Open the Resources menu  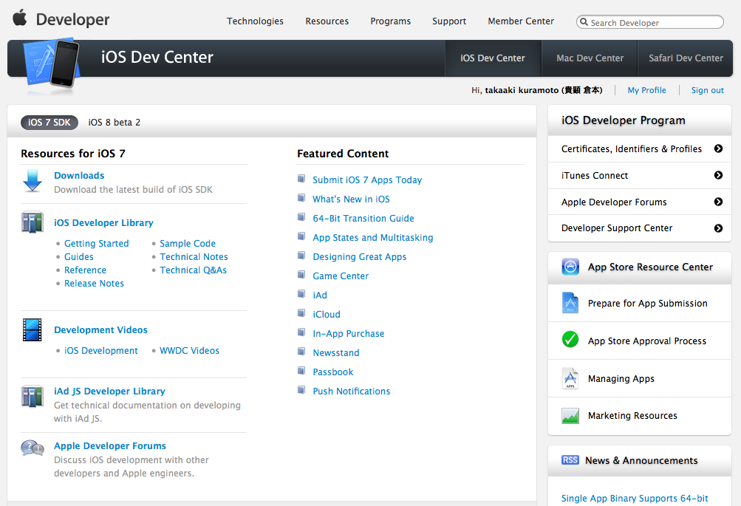point(327,21)
